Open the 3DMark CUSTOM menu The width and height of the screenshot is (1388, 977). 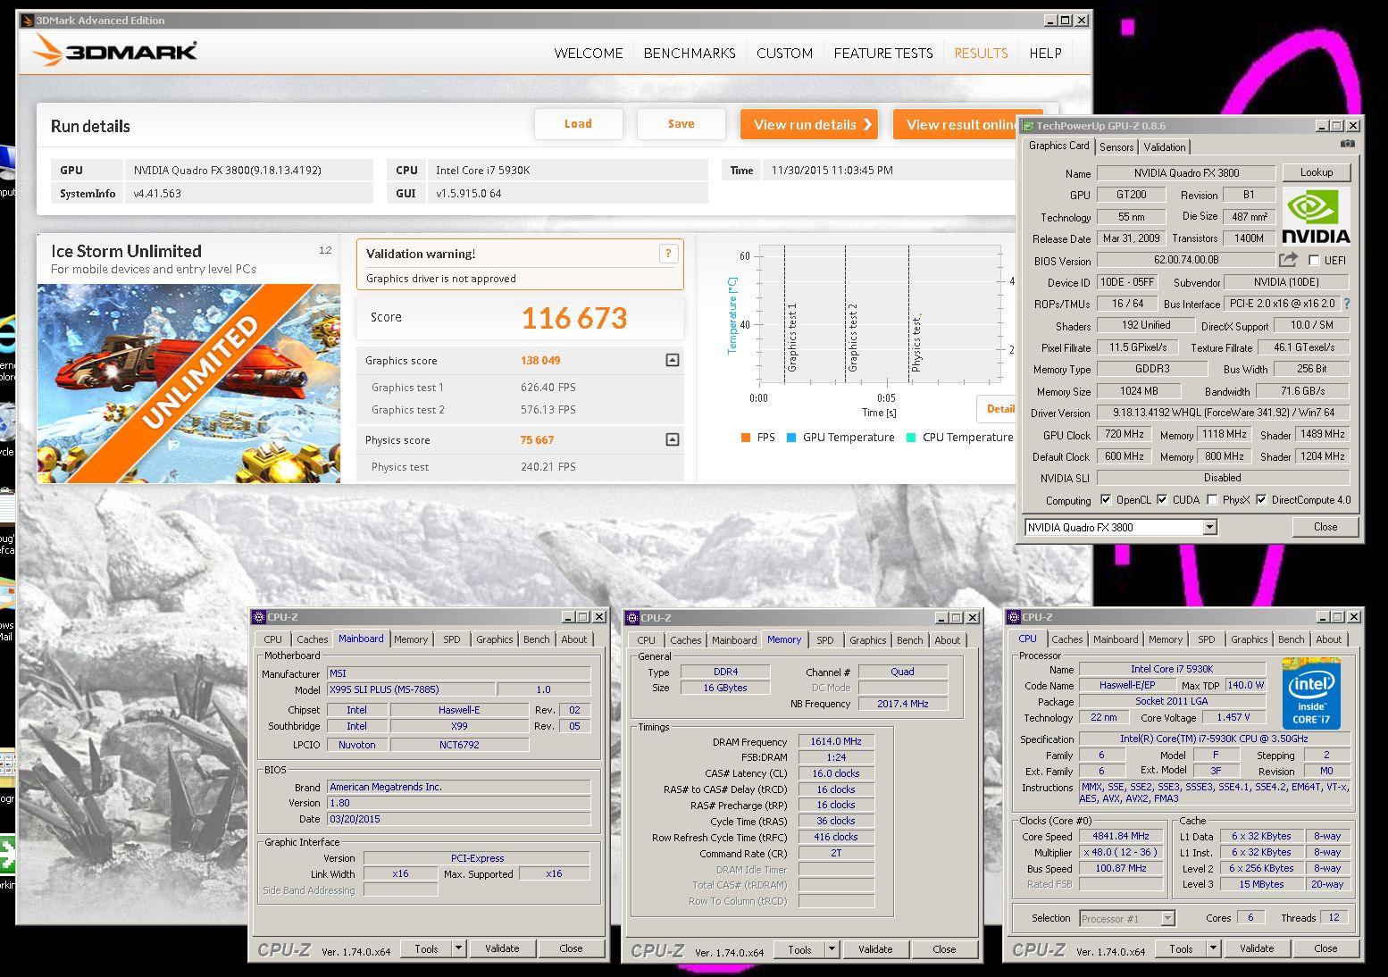pos(784,54)
